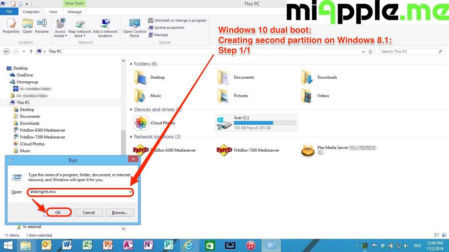Click the Up one level arrow
The width and height of the screenshot is (449, 252).
pyautogui.click(x=31, y=52)
